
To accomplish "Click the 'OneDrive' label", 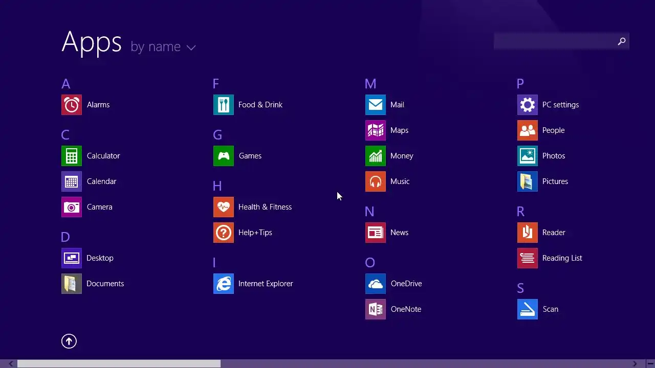I will pyautogui.click(x=406, y=284).
